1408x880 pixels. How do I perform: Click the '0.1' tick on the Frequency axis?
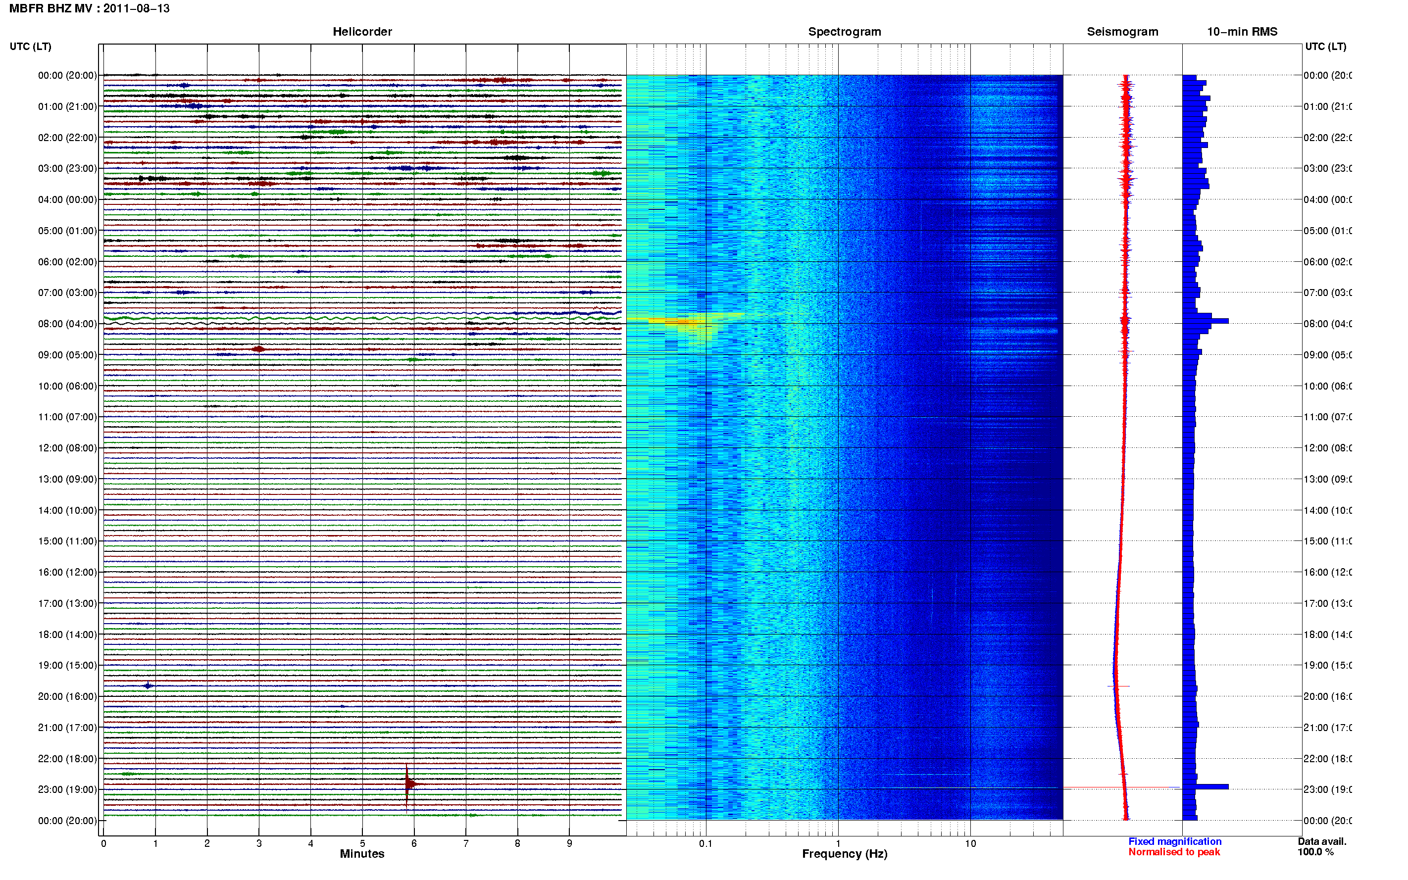[706, 843]
